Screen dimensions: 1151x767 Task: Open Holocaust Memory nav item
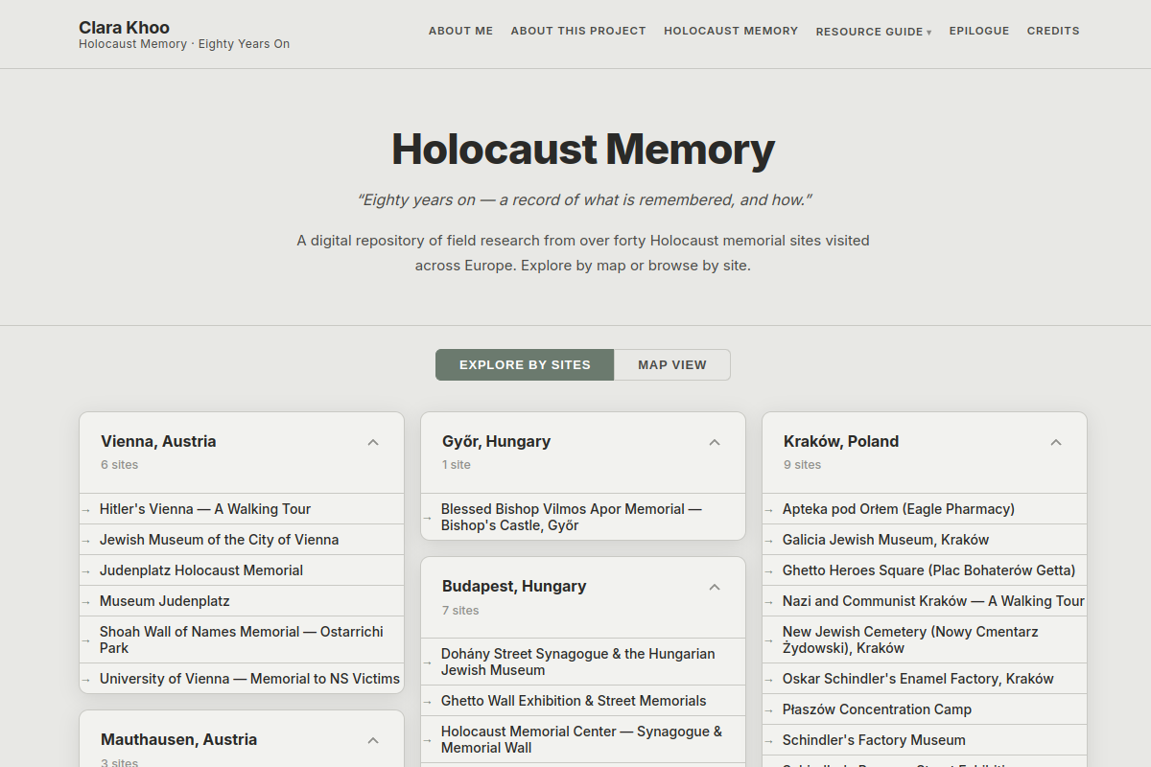731,31
